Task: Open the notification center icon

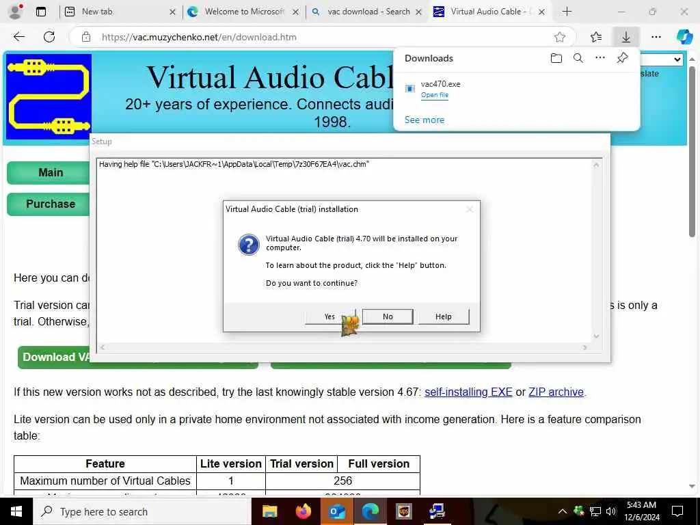Action: click(x=677, y=511)
